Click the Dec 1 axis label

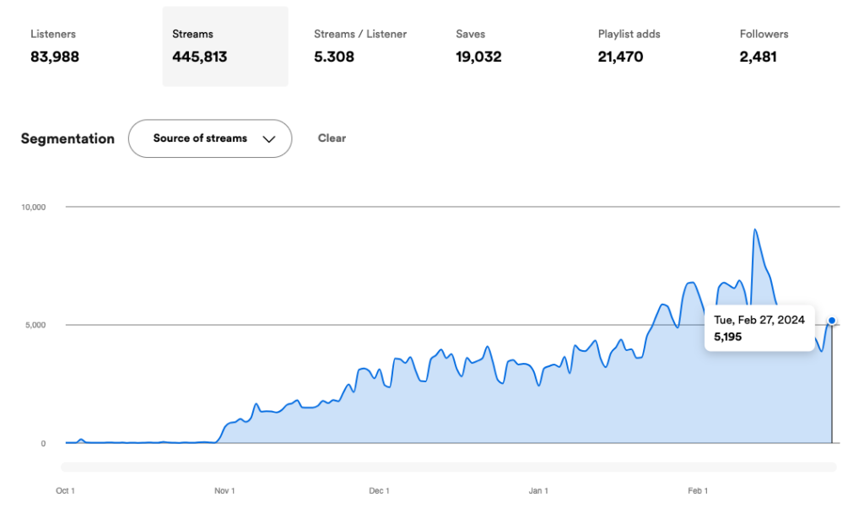click(x=379, y=490)
